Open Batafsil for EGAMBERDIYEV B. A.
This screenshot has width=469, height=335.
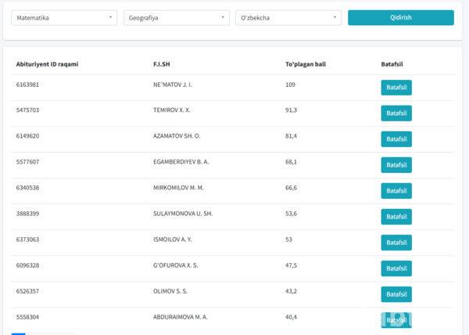click(396, 165)
